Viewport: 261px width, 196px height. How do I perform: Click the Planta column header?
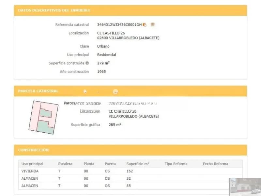pyautogui.click(x=89, y=164)
